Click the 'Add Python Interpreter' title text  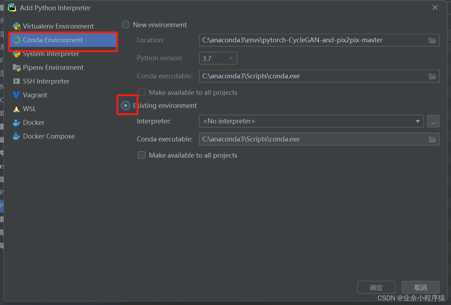(55, 8)
